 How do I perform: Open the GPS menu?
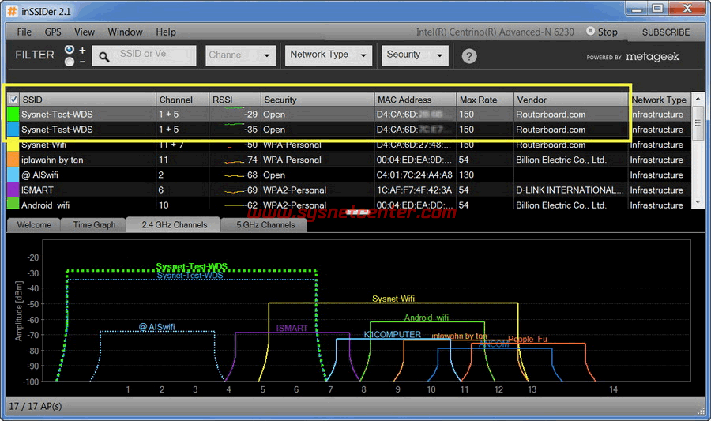[x=53, y=32]
